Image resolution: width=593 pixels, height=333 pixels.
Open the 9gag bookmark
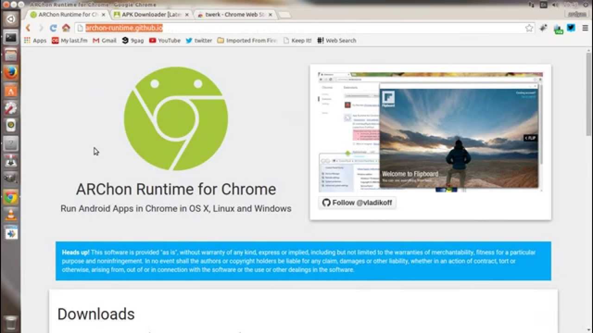point(133,40)
